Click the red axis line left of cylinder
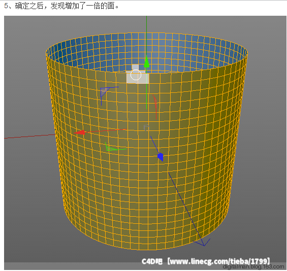The image size is (287, 271). click(x=29, y=137)
